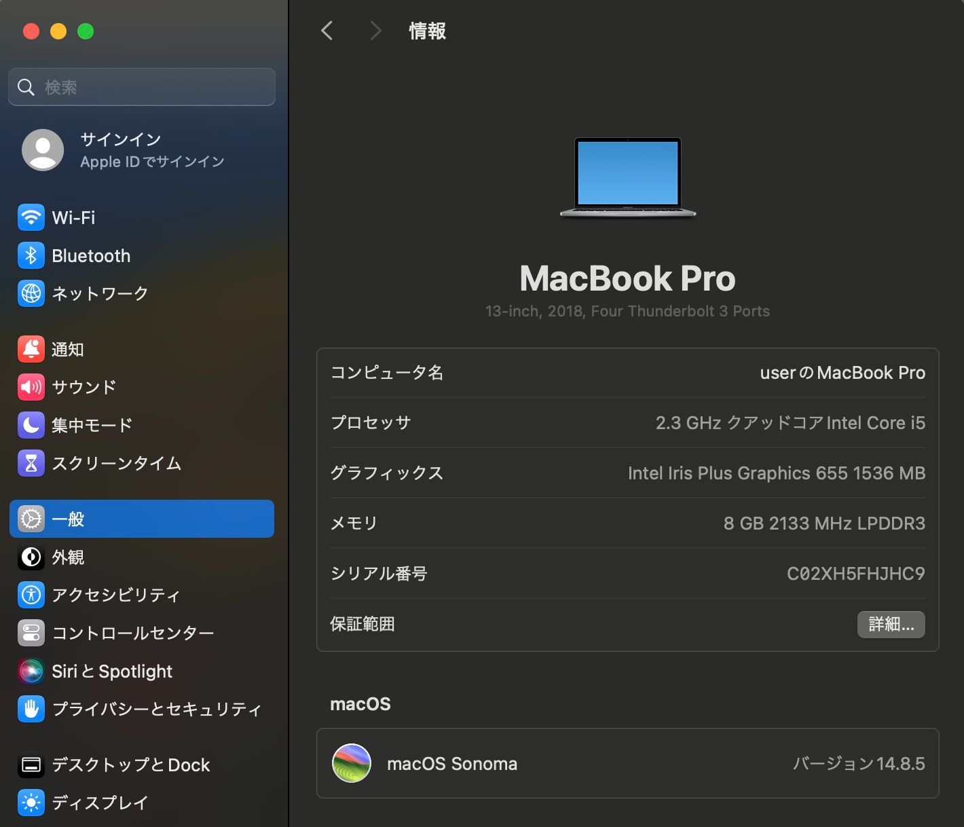This screenshot has width=964, height=827.
Task: Click the macOS Sonoma logo icon
Action: 352,763
